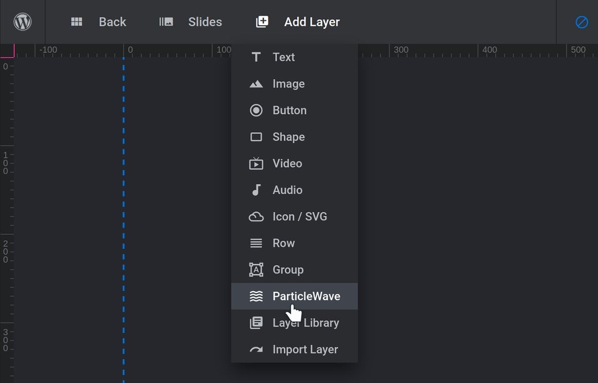
Task: Open the Slides panel
Action: pos(205,22)
